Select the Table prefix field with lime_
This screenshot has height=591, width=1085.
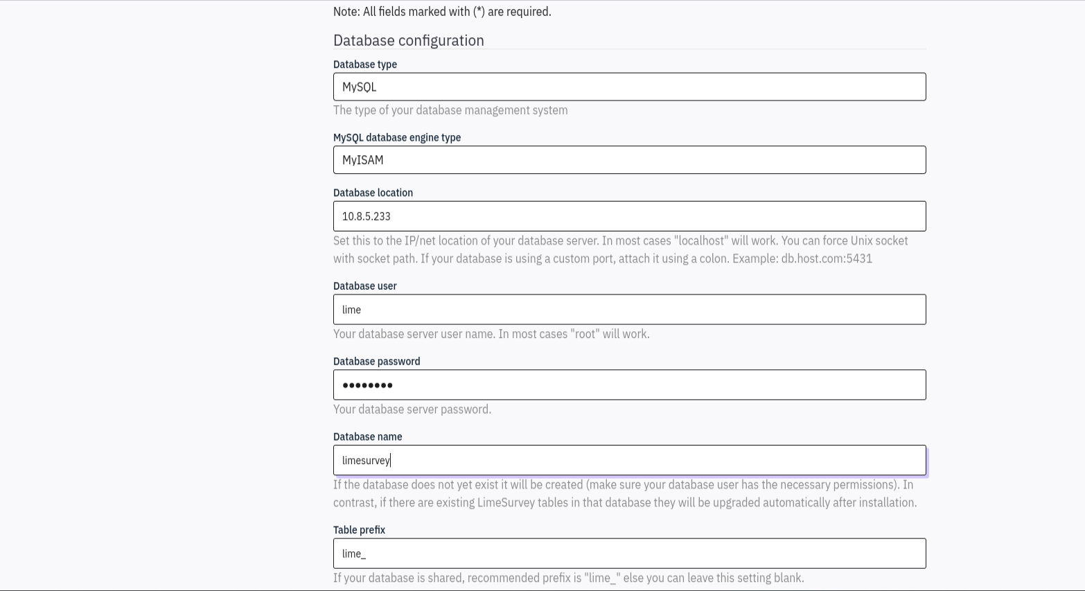(629, 554)
